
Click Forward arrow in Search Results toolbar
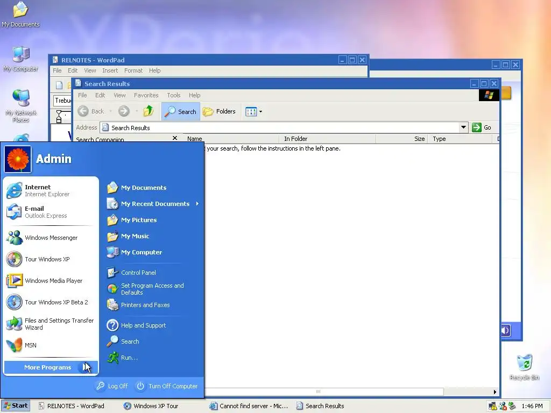[124, 111]
